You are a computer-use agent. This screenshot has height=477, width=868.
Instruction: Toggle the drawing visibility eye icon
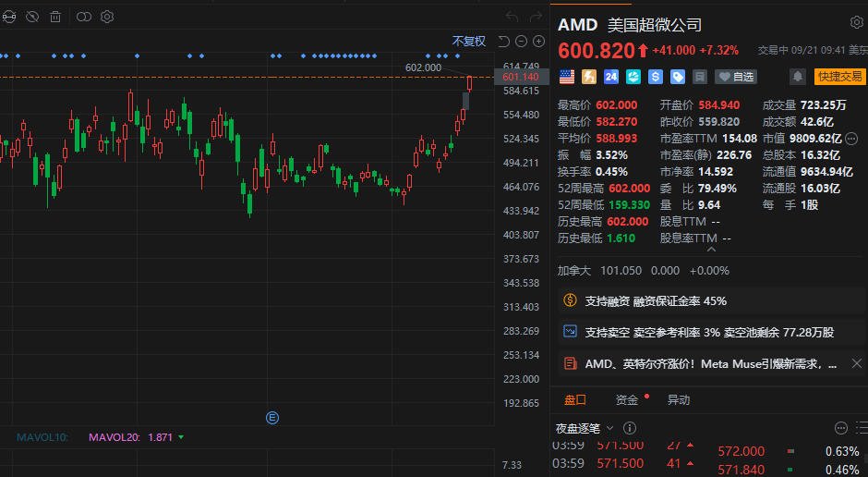point(32,18)
